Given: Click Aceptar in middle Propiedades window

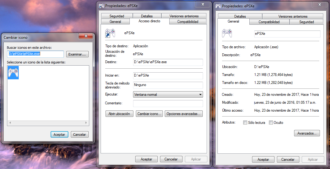Looking at the screenshot, I should click(147, 159).
